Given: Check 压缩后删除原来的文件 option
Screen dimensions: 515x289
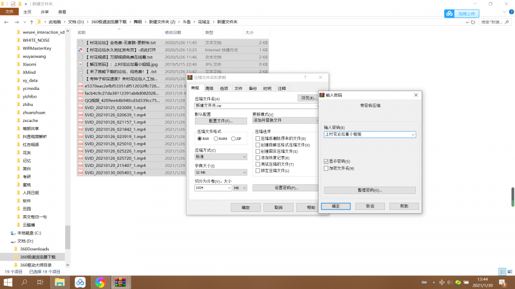Looking at the screenshot, I should (x=258, y=139).
